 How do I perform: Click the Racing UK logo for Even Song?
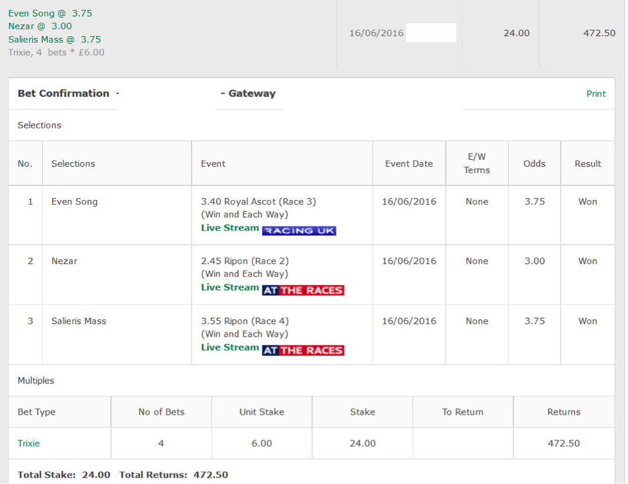pyautogui.click(x=299, y=231)
